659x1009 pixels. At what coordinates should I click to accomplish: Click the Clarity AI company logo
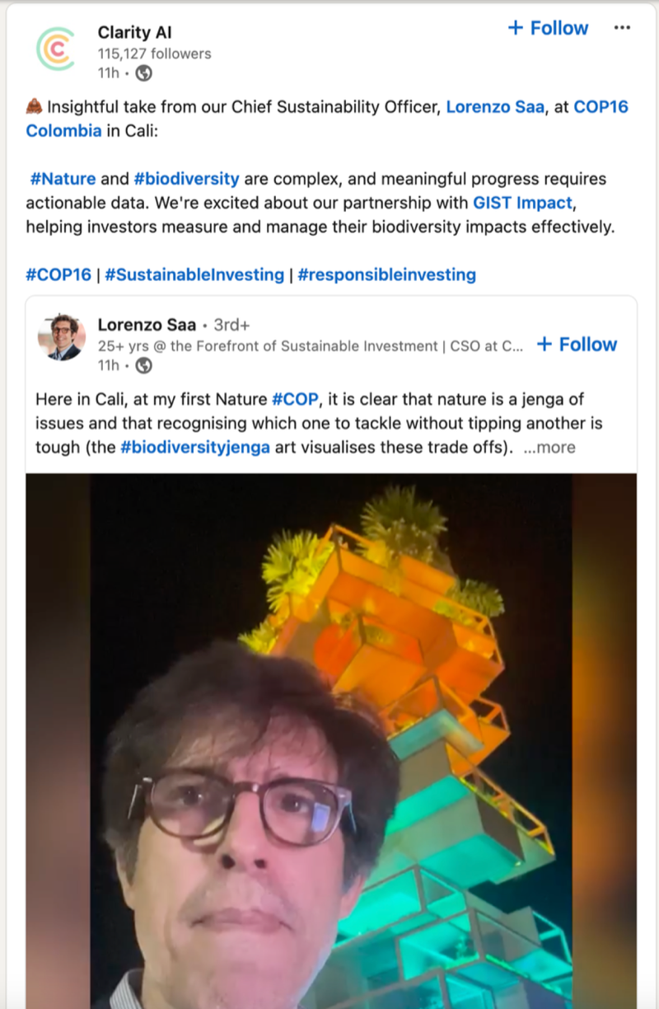(55, 49)
